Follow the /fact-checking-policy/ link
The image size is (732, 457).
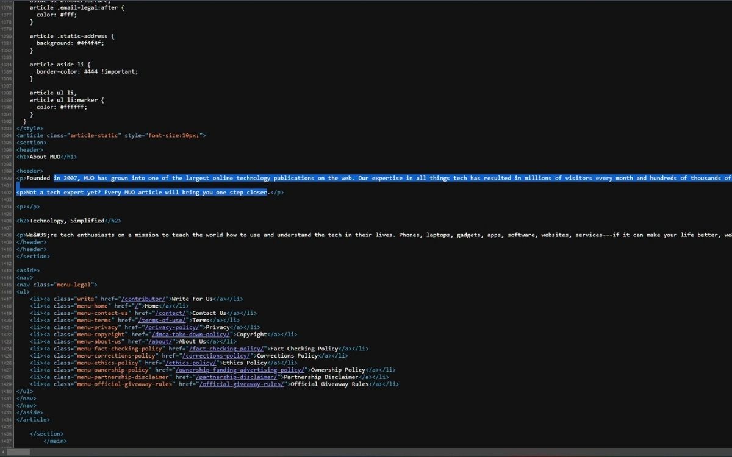(226, 349)
